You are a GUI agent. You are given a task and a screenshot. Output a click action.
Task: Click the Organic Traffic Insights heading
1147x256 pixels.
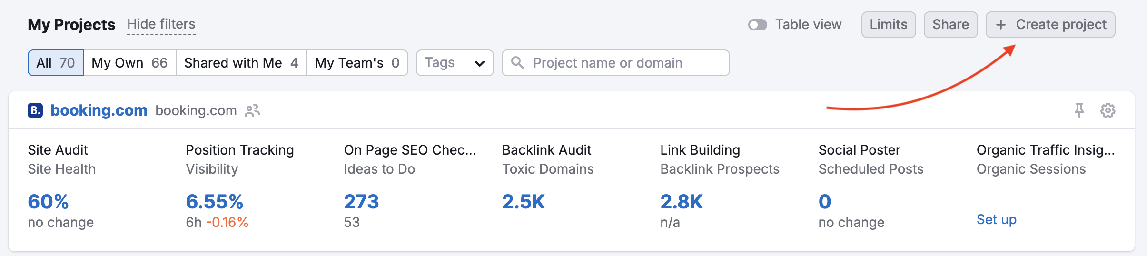(x=1046, y=150)
